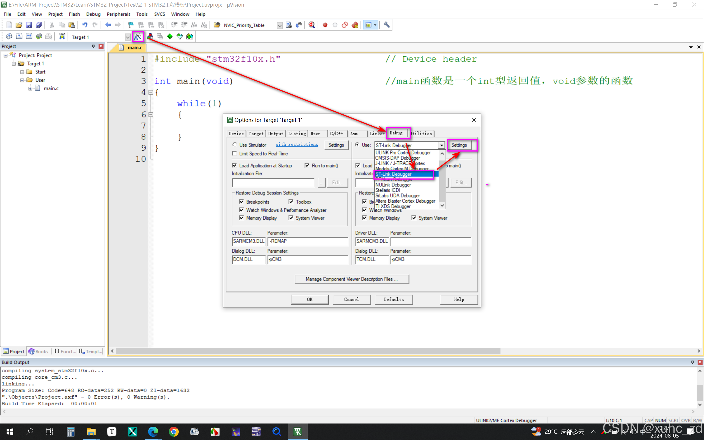
Task: Open the 'with restrictions' link
Action: (x=297, y=145)
